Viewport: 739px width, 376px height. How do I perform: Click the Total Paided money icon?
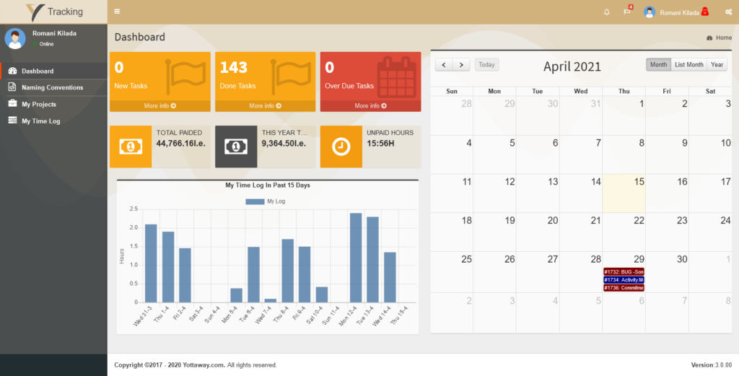pos(131,147)
